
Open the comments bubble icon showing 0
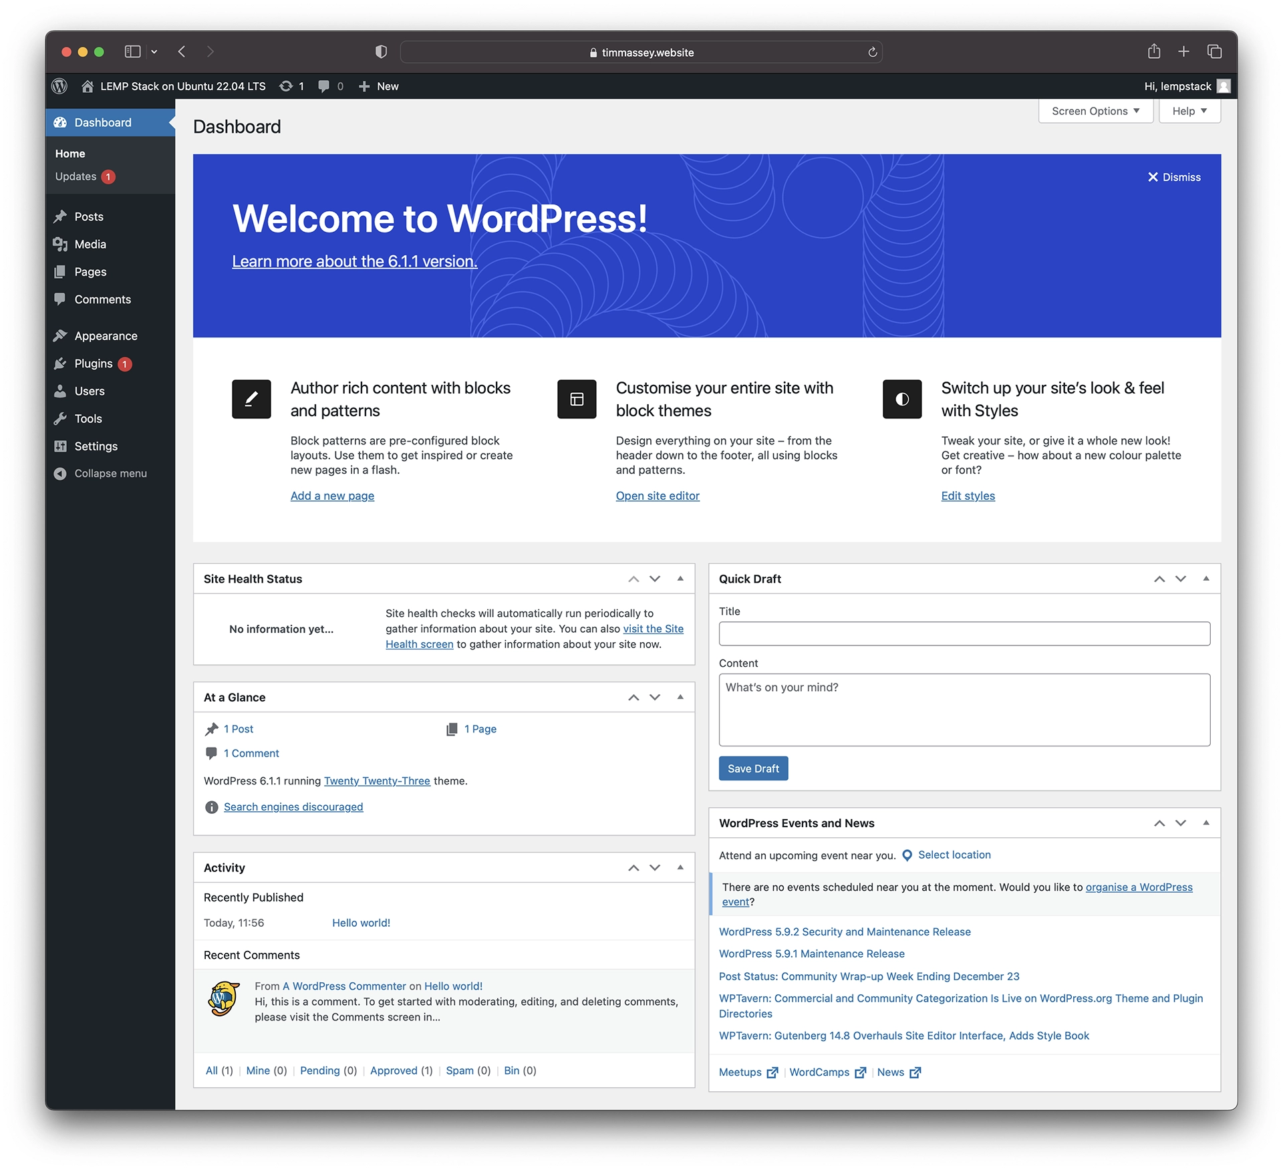click(323, 86)
